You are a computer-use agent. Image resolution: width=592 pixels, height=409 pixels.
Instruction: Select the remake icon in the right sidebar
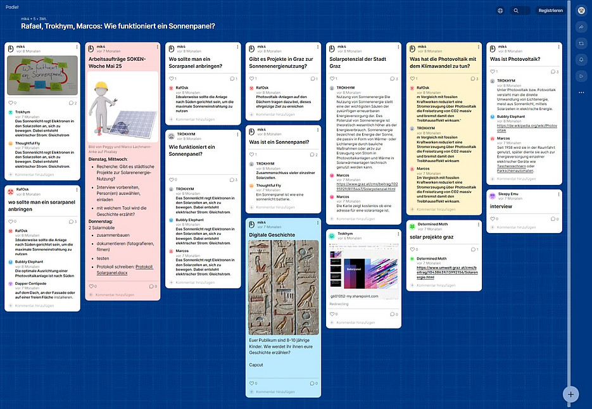coord(581,43)
